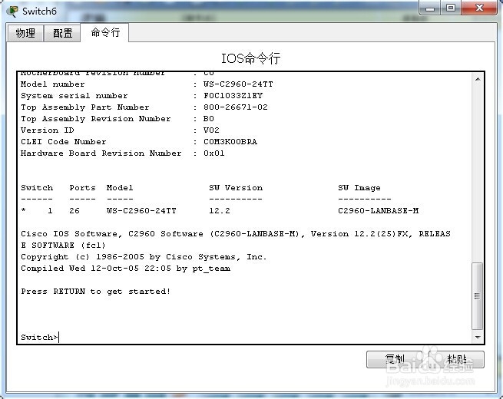Minimize the Switch6 window
503x399 pixels.
click(x=430, y=8)
